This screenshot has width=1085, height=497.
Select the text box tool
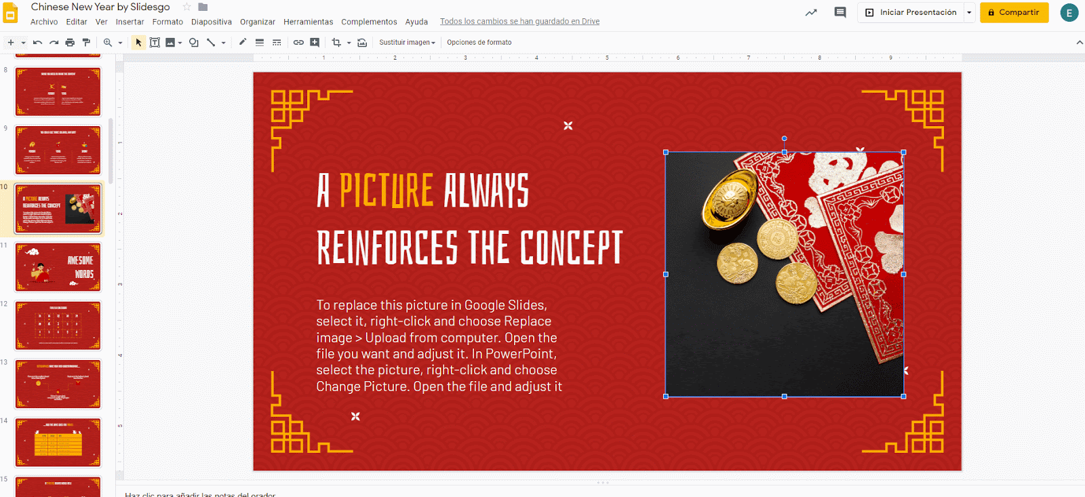click(155, 42)
